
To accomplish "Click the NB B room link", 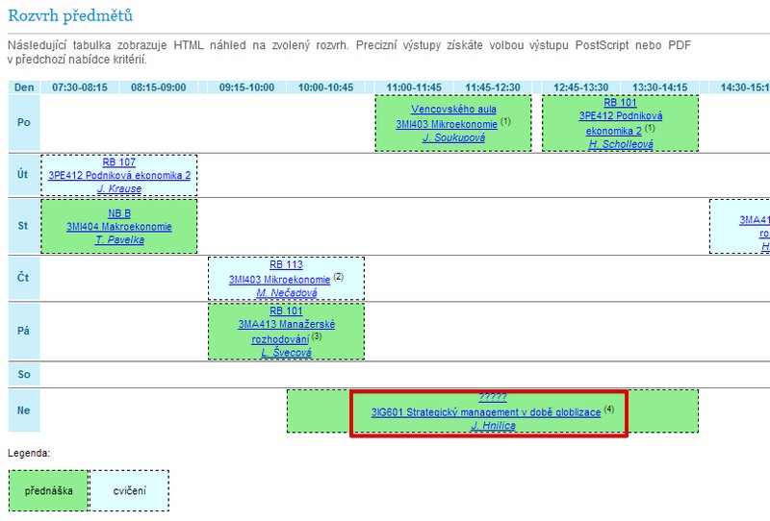I will pos(119,213).
